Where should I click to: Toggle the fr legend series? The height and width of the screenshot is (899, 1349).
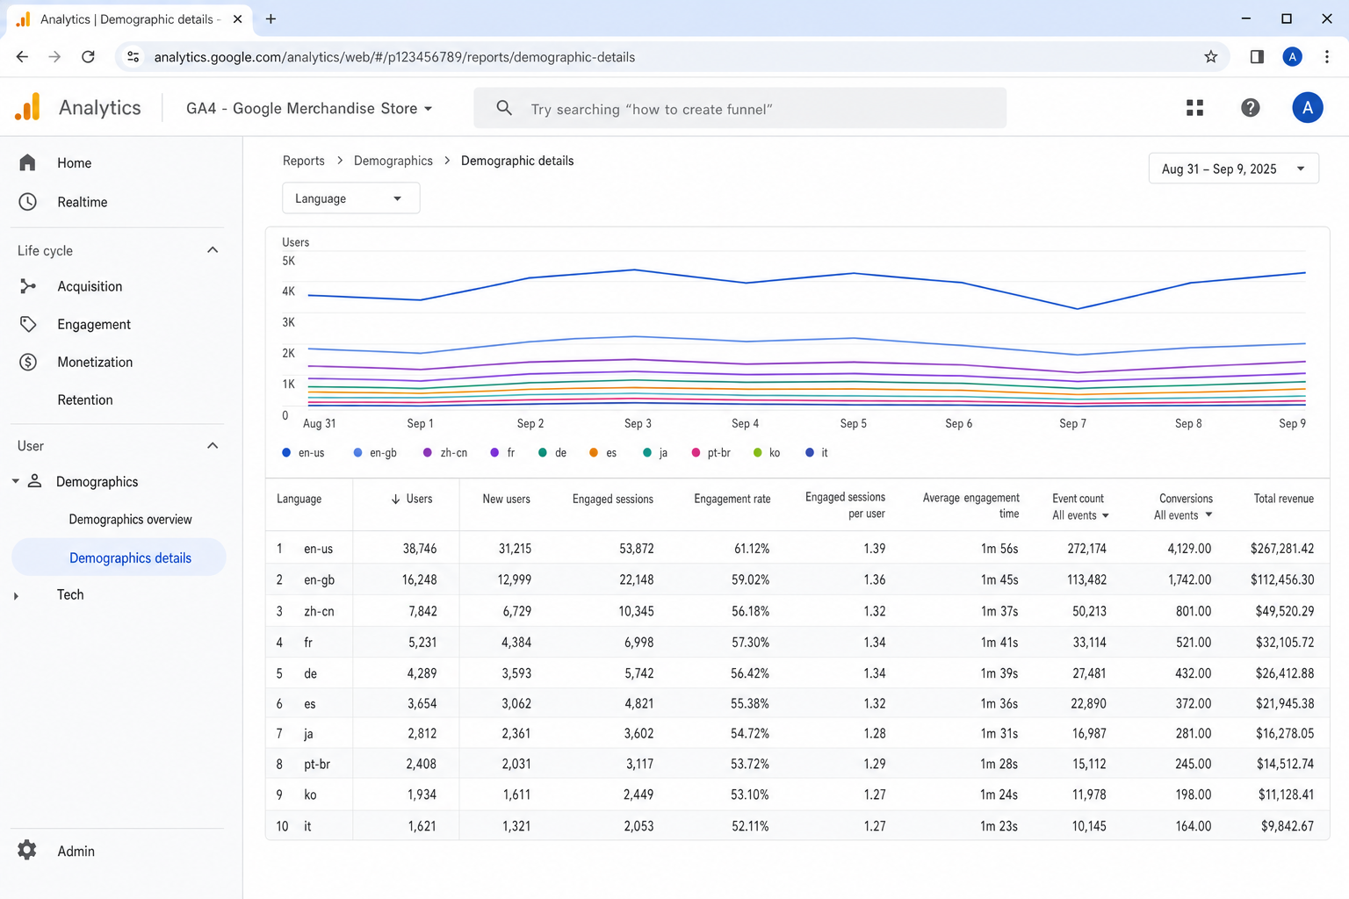503,453
